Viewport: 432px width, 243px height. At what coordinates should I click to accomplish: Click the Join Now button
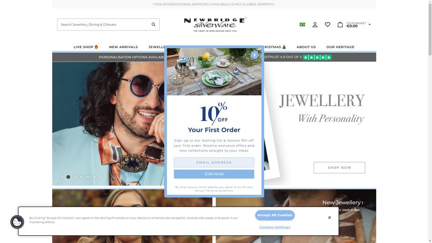pos(214,174)
